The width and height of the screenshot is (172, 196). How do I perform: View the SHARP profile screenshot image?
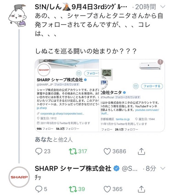click(x=67, y=95)
